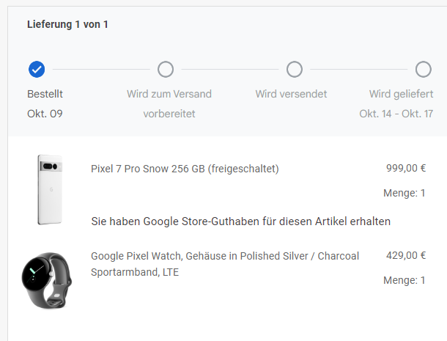This screenshot has height=341, width=447.
Task: Click the 999,00 € price
Action: point(406,168)
